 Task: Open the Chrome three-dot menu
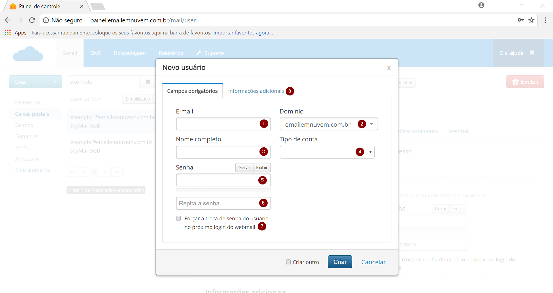(545, 20)
